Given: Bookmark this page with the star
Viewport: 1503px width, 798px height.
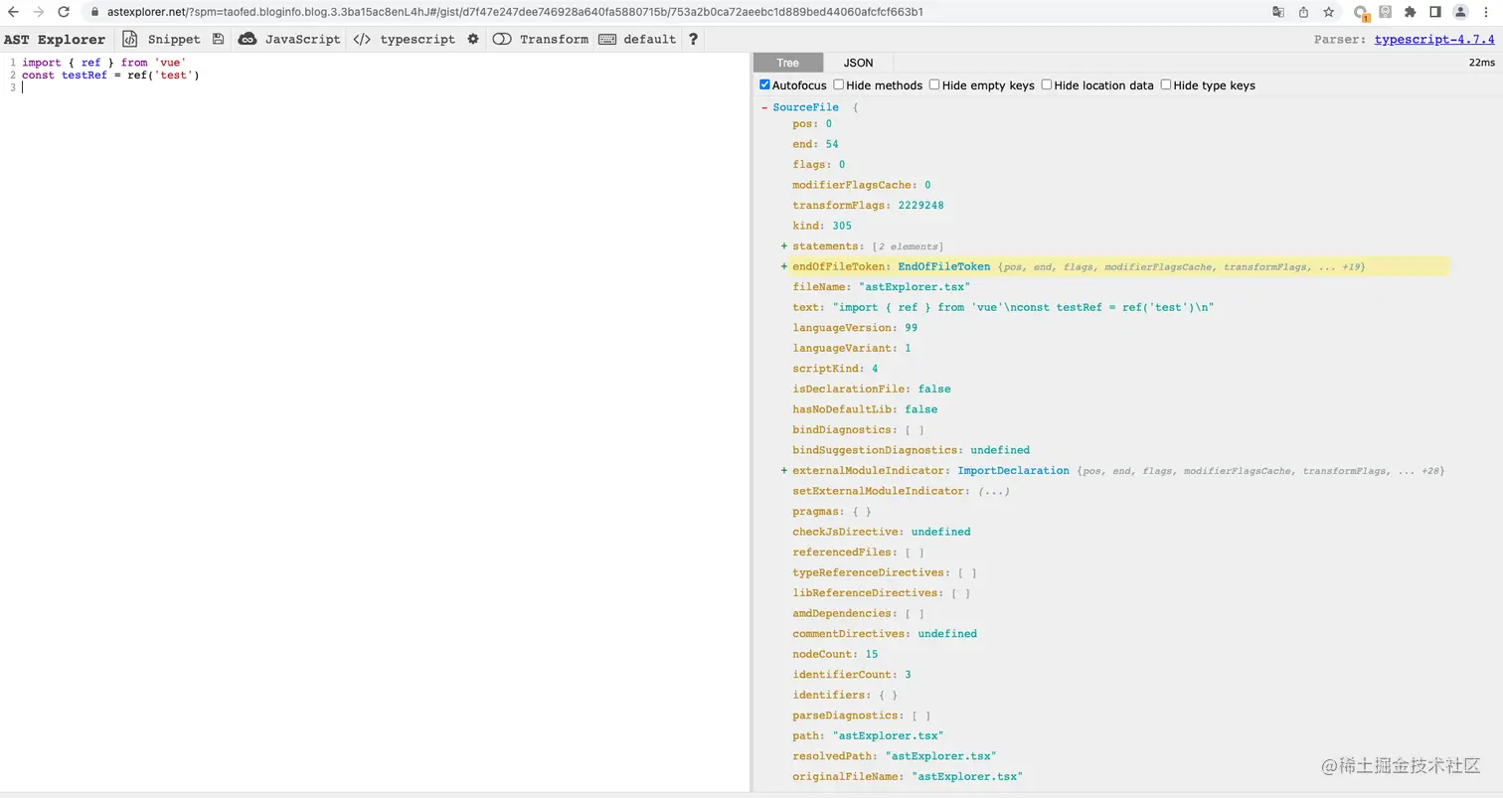Looking at the screenshot, I should coord(1328,12).
